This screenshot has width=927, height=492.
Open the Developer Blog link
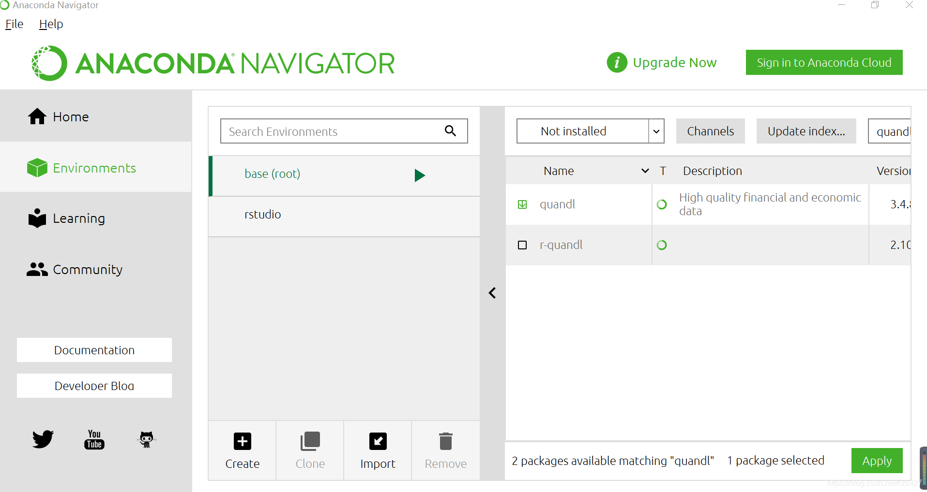coord(94,386)
